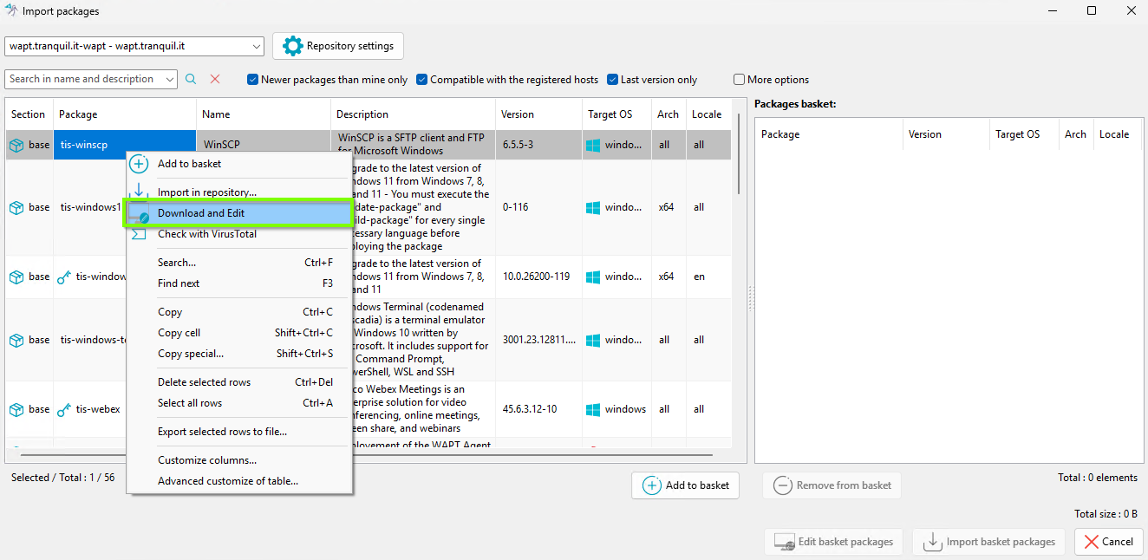Image resolution: width=1148 pixels, height=560 pixels.
Task: Click the package box icon in tis-windows-terminal row
Action: pos(16,340)
